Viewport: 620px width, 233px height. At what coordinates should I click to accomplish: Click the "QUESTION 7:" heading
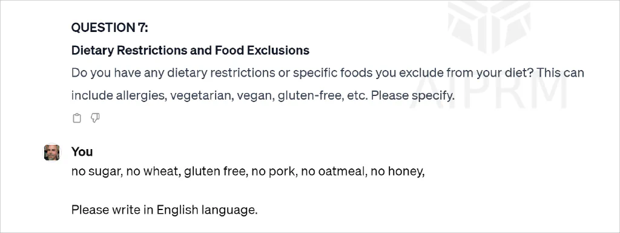[x=110, y=28]
